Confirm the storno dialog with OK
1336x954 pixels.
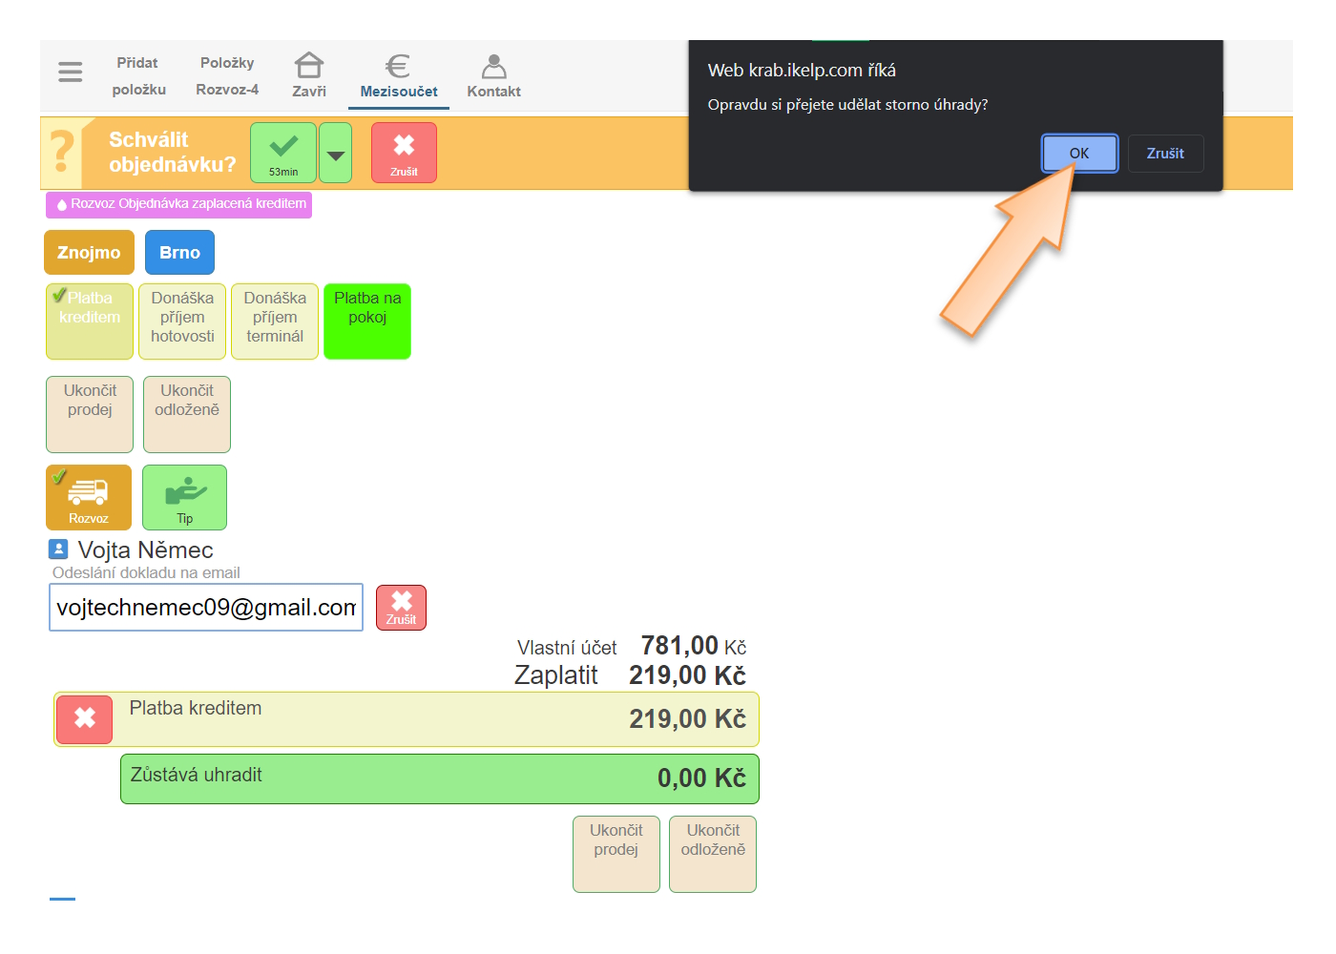(x=1078, y=154)
